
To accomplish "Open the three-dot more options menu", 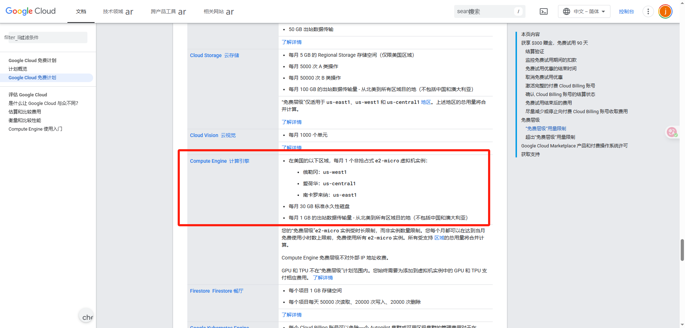I will [x=648, y=11].
